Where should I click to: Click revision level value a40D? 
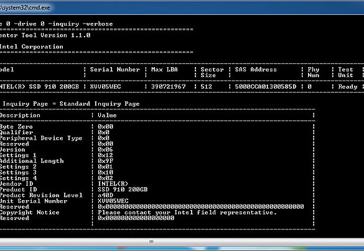(x=105, y=195)
